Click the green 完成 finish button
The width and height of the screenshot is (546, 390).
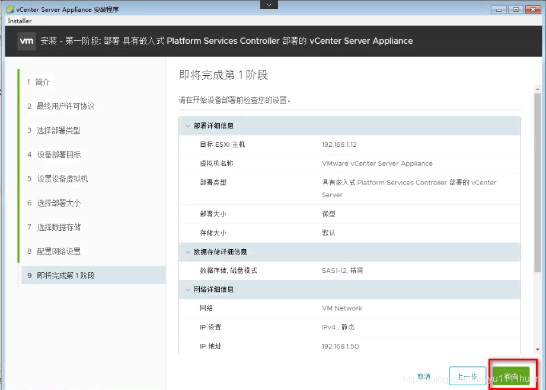coord(511,376)
